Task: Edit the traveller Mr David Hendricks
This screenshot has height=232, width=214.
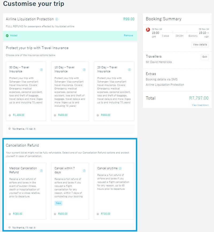Action: [205, 57]
